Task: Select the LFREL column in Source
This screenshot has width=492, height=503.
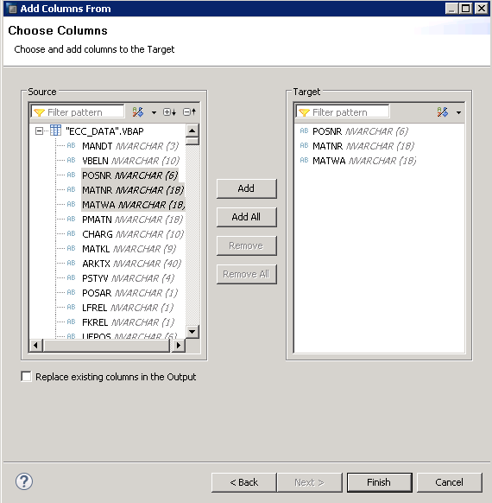Action: (128, 308)
